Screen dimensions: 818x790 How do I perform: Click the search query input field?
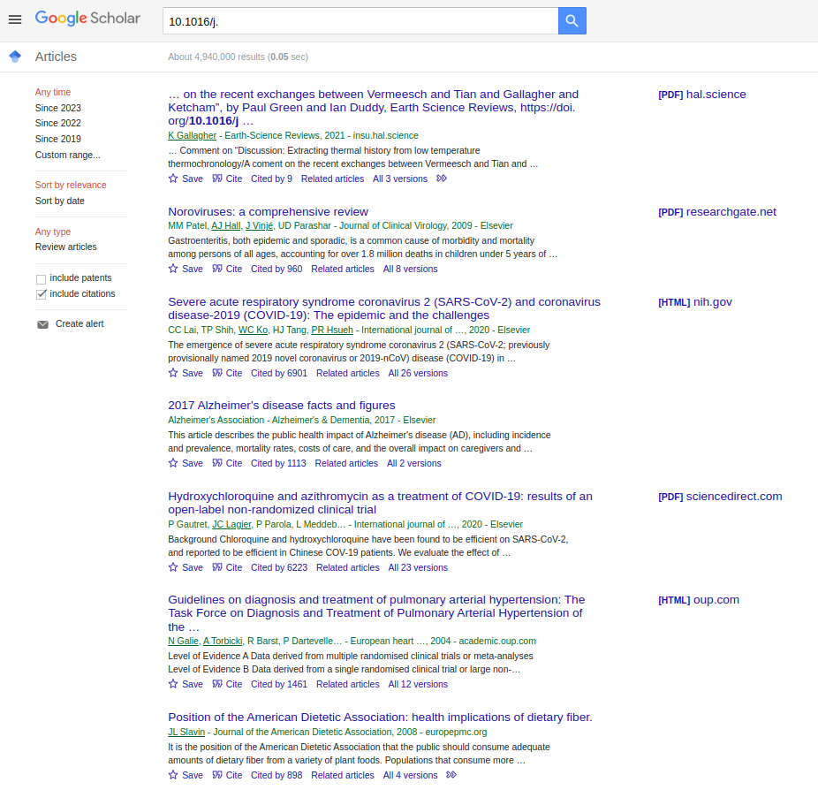pos(360,20)
